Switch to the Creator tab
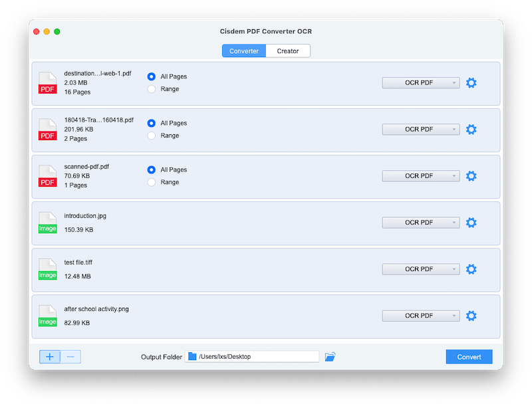 (x=288, y=51)
